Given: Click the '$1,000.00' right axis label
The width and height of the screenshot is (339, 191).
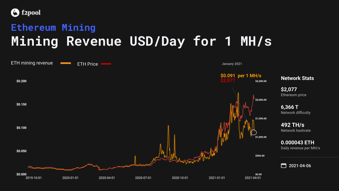Looking at the screenshot, I should (x=261, y=137).
